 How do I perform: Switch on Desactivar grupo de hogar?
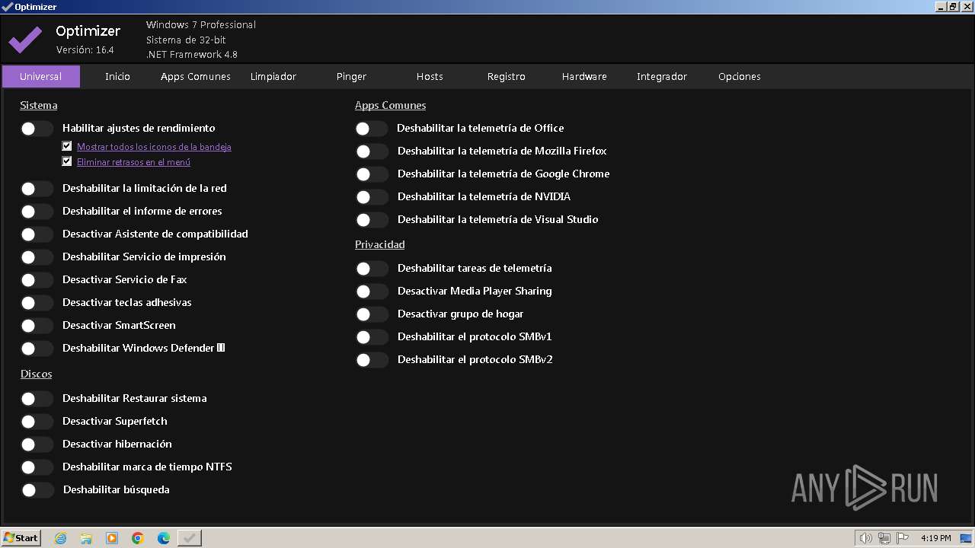[x=372, y=314]
